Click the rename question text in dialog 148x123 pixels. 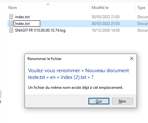[78, 74]
